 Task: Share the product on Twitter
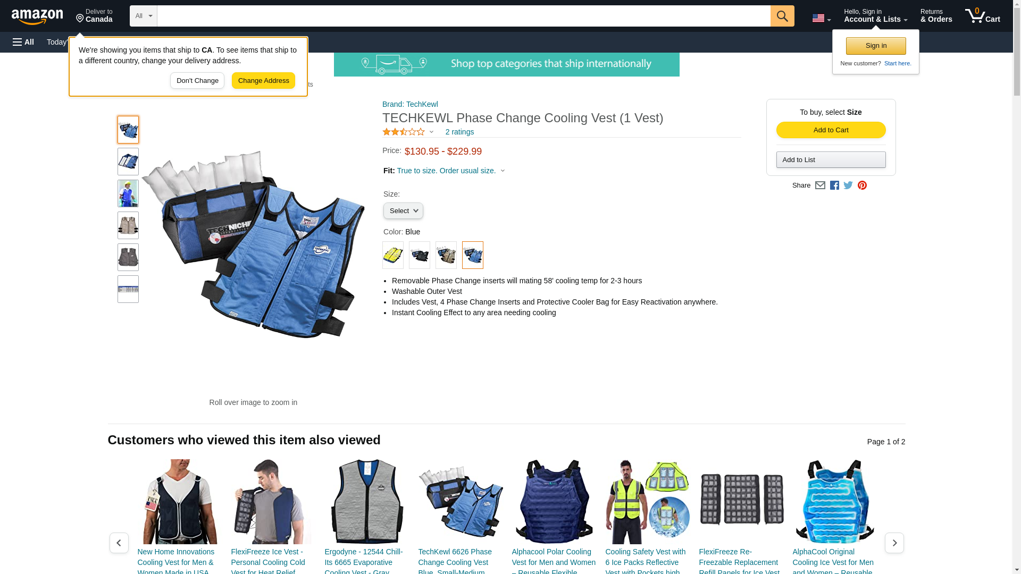point(848,185)
